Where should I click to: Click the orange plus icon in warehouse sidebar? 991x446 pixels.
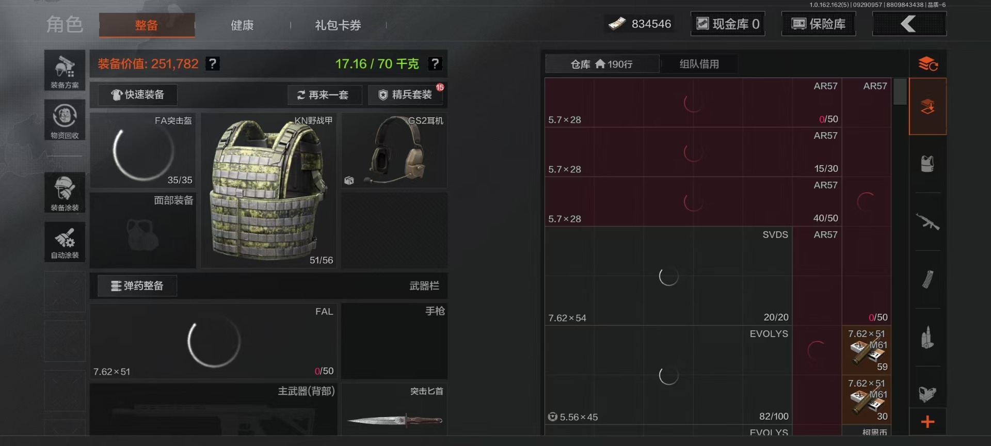(928, 422)
